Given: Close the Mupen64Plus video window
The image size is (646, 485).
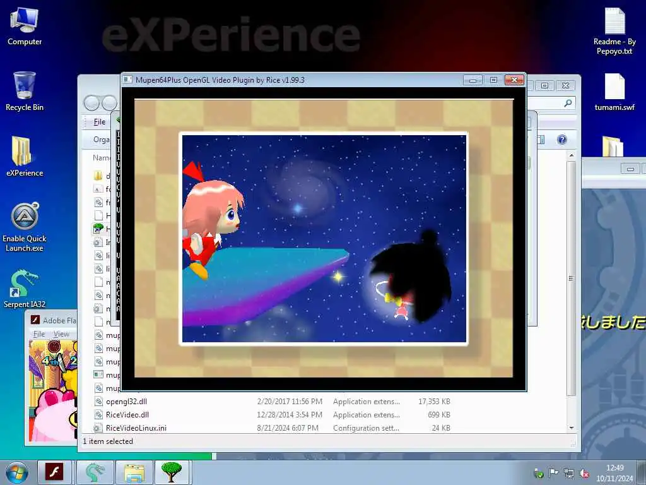Looking at the screenshot, I should [x=514, y=80].
